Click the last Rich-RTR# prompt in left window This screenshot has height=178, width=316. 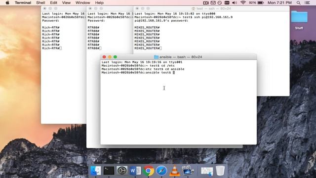[x=51, y=48]
